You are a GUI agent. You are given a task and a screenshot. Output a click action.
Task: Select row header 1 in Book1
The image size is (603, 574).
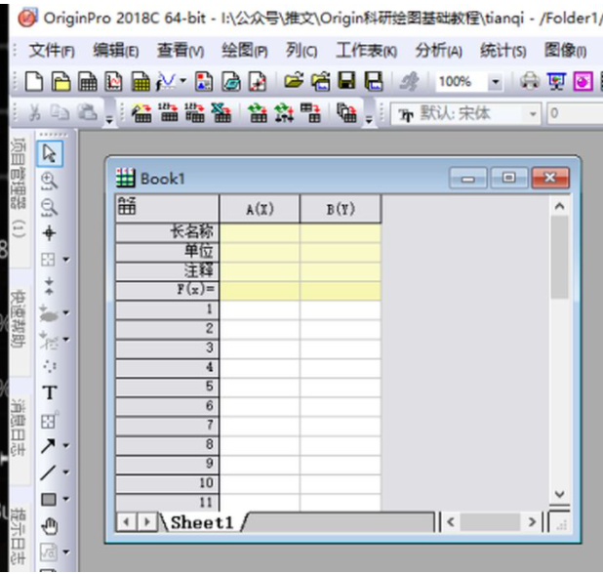(167, 309)
